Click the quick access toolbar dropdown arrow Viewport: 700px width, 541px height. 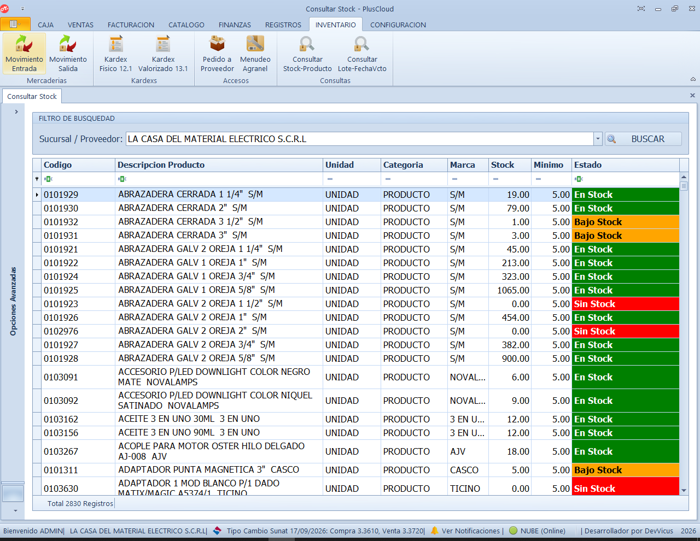(22, 9)
